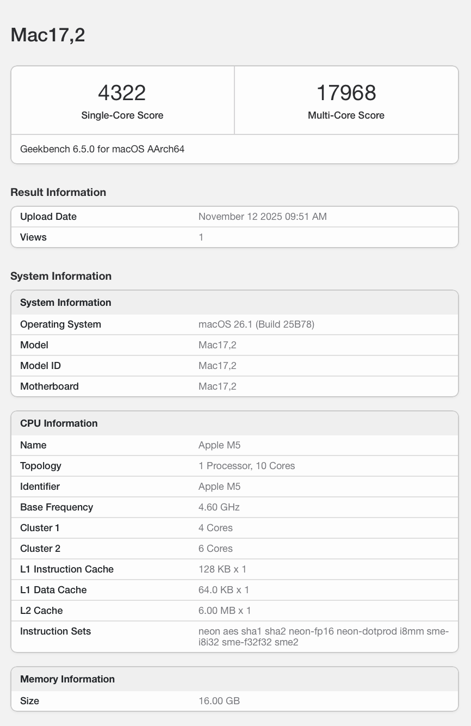Image resolution: width=471 pixels, height=726 pixels.
Task: Click the Topology value 1 Processor, 10 Cores
Action: coord(246,466)
